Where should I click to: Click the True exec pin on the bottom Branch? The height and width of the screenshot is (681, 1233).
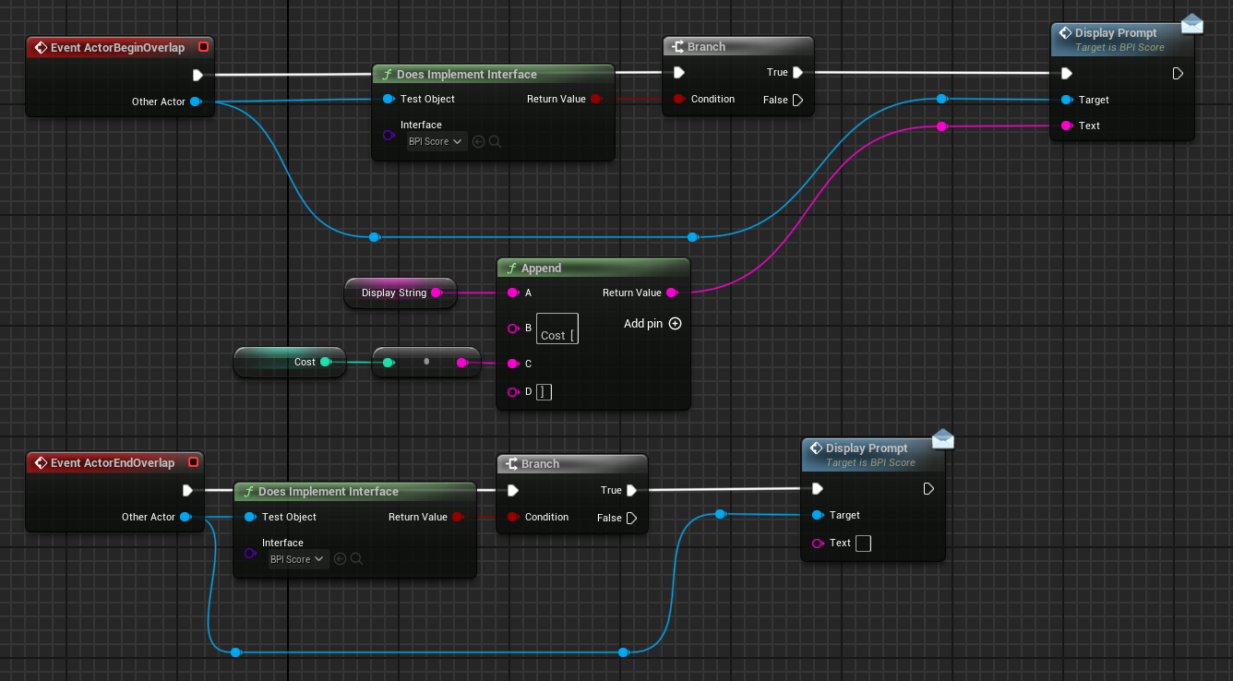click(631, 491)
